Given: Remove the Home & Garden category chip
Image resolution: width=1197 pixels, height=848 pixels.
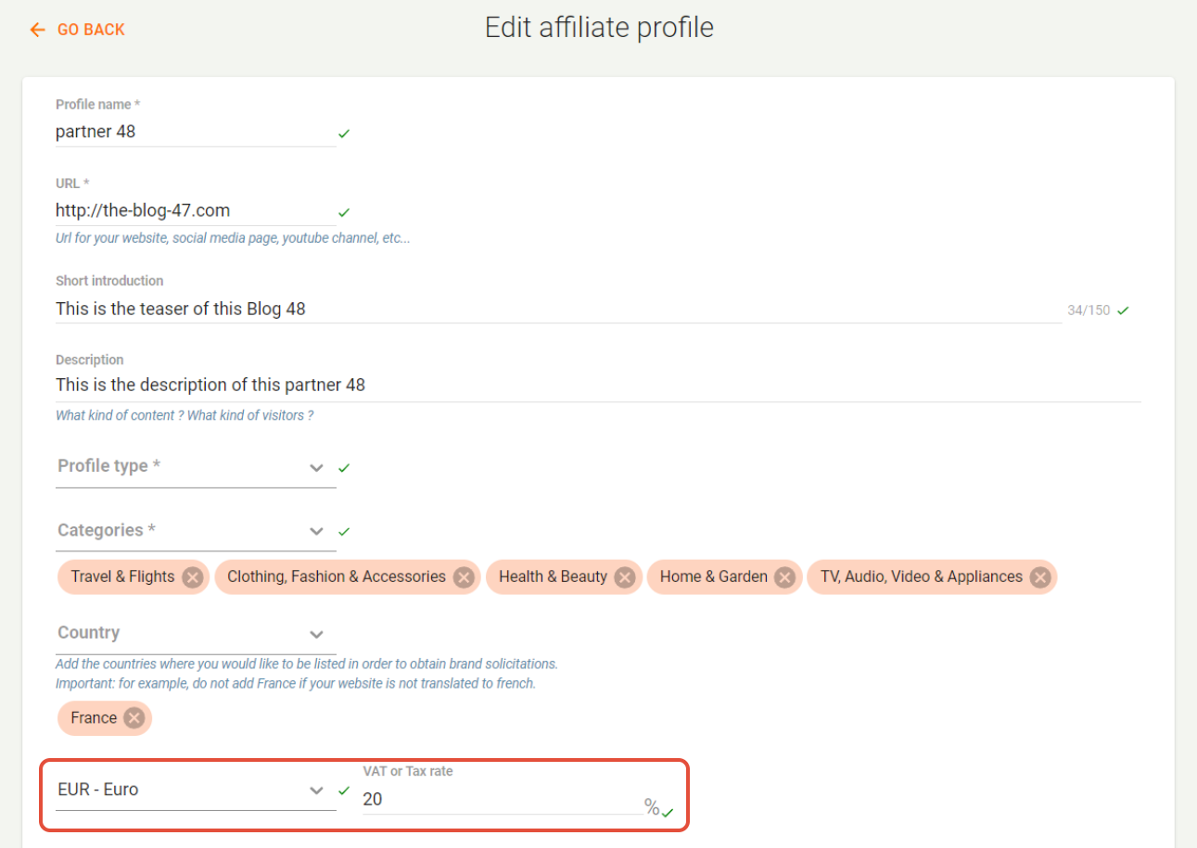Looking at the screenshot, I should tap(785, 577).
